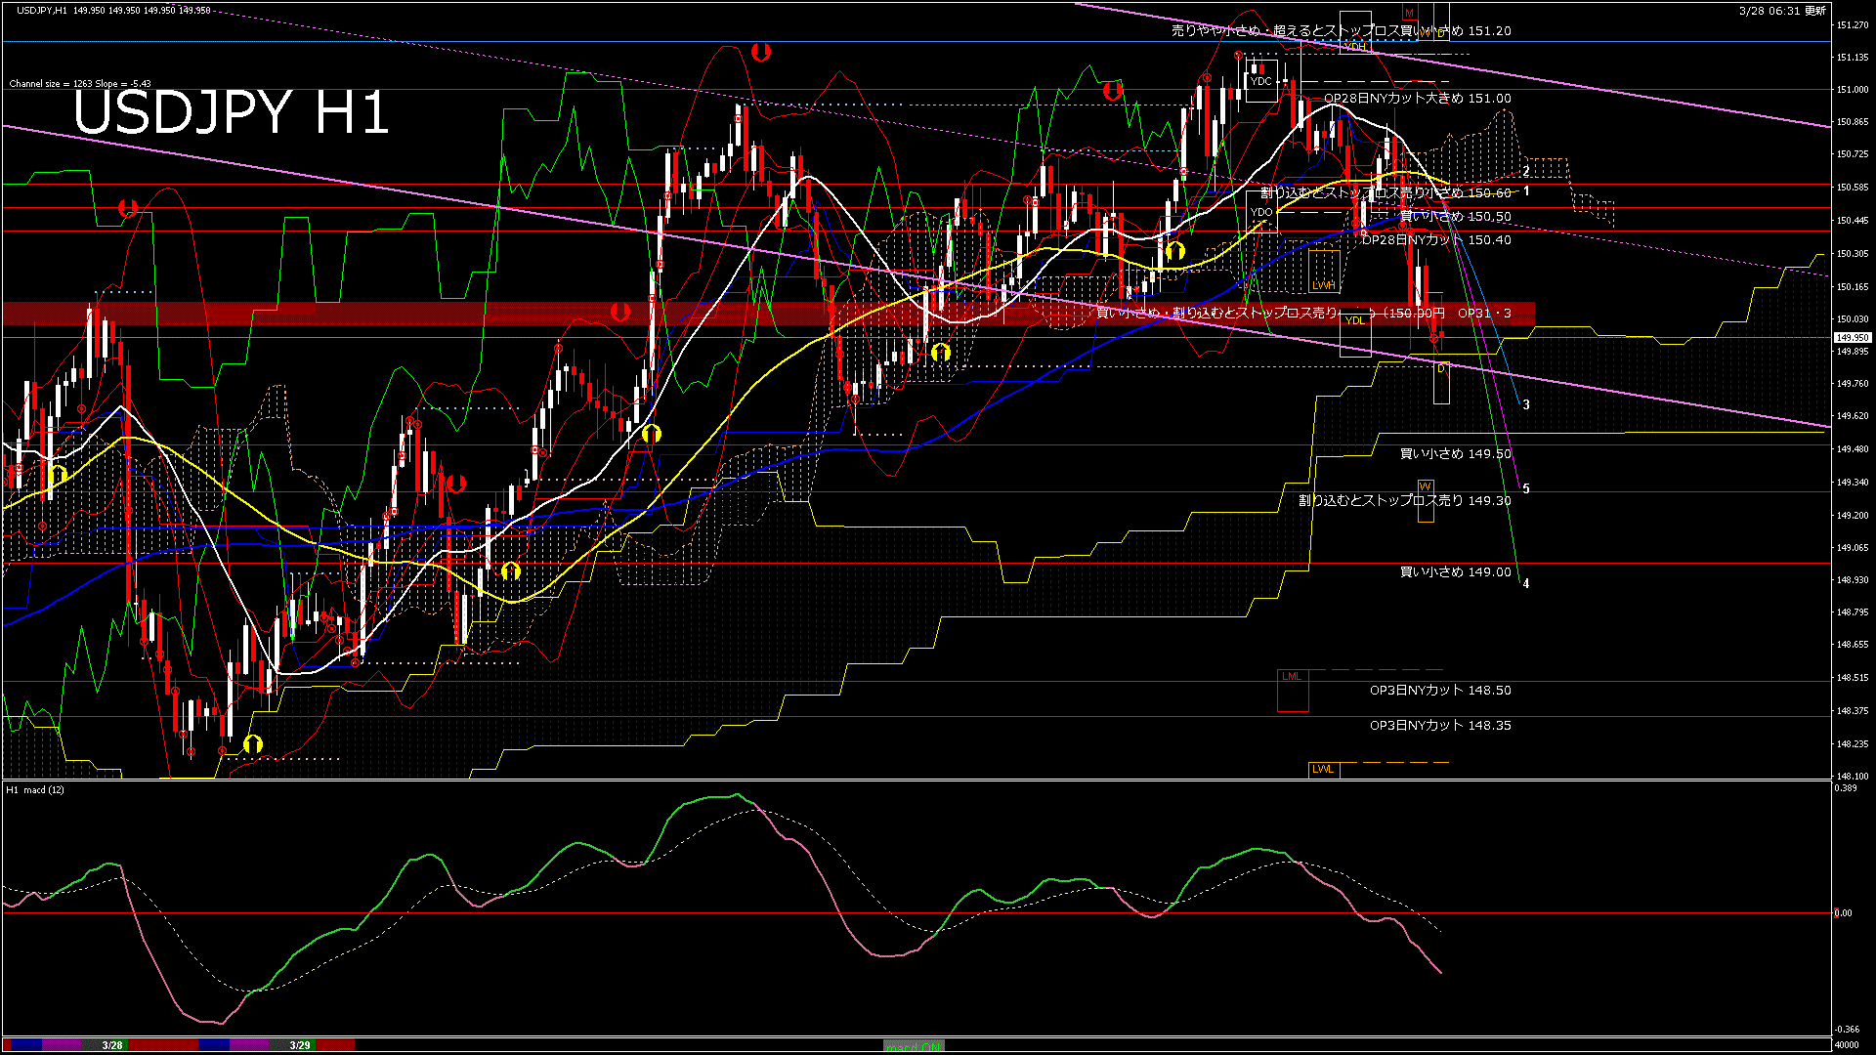
Task: Click the 3/28 date marker on timeline
Action: (x=112, y=1045)
